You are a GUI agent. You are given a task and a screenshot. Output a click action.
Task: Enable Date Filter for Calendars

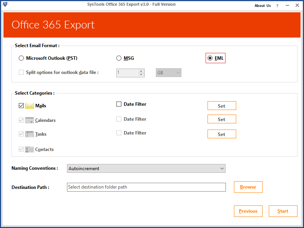click(119, 119)
